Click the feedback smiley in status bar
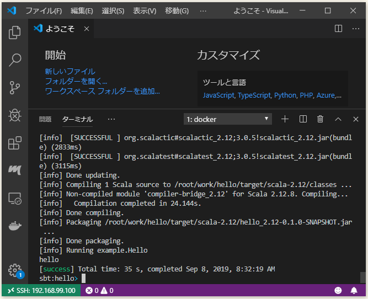The image size is (368, 299). pos(338,291)
